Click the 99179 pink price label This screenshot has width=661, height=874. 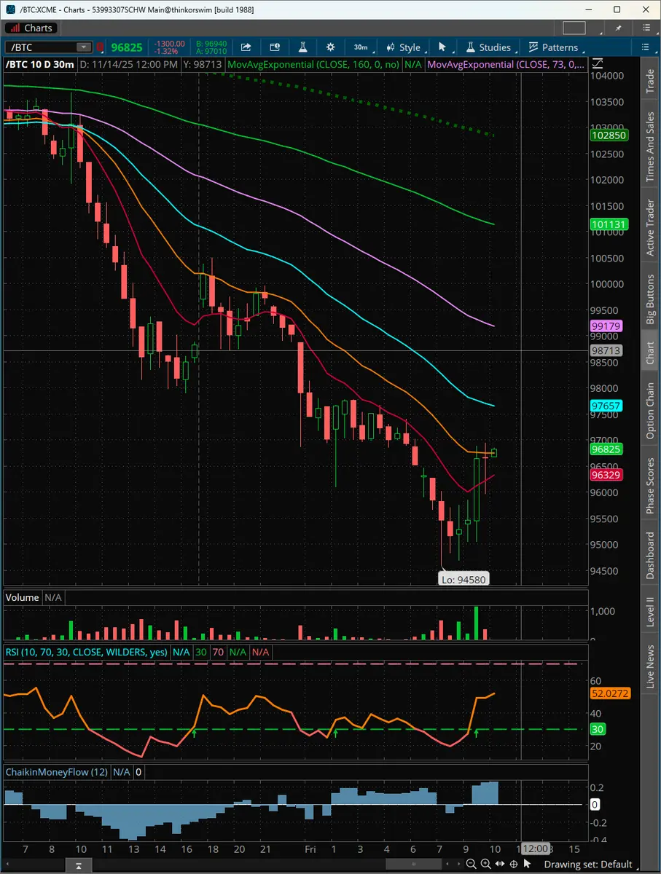click(x=607, y=326)
